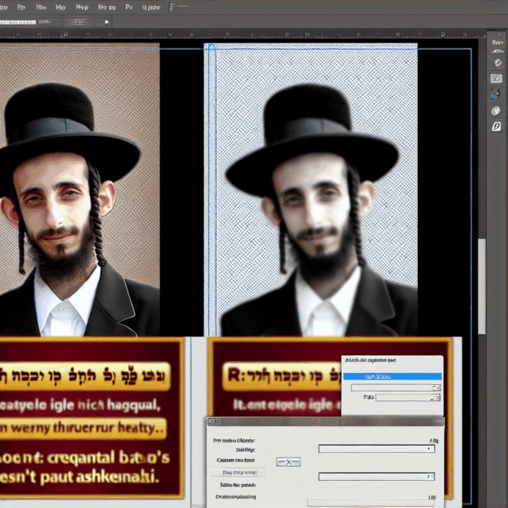Select the rectangular image icon in right strip

point(496,79)
